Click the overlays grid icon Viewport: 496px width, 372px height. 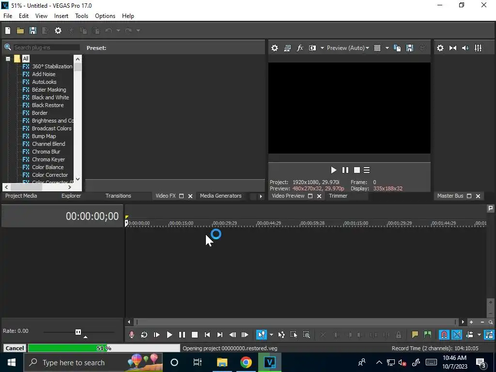click(377, 48)
